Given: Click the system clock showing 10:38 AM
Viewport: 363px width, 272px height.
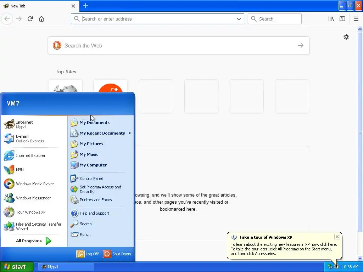Looking at the screenshot, I should pyautogui.click(x=350, y=267).
